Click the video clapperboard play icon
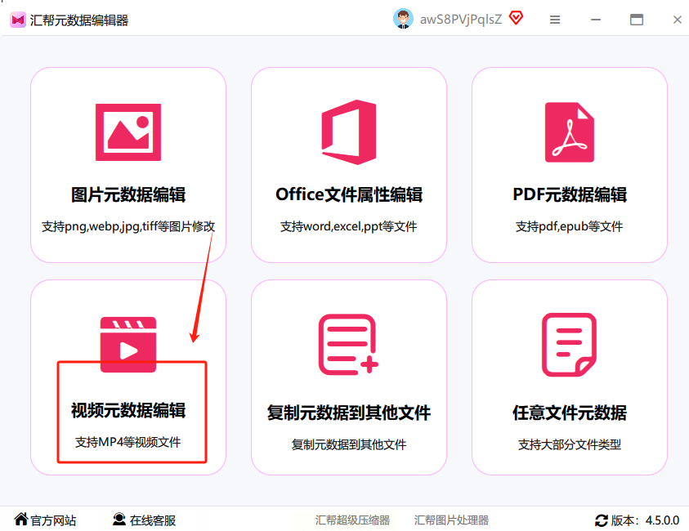The height and width of the screenshot is (531, 689). click(128, 345)
